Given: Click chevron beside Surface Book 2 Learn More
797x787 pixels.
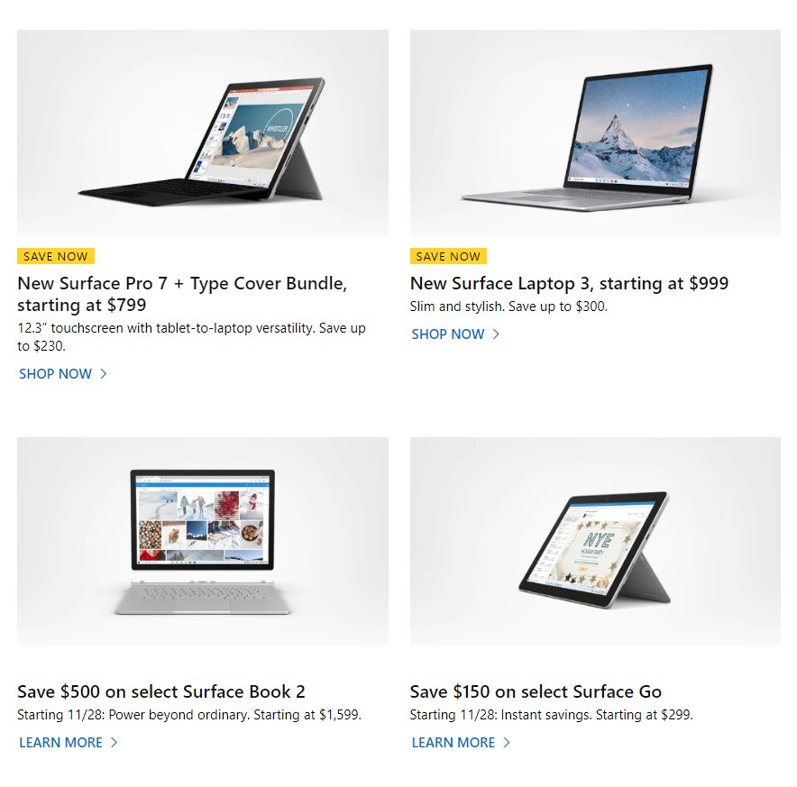Looking at the screenshot, I should point(114,742).
